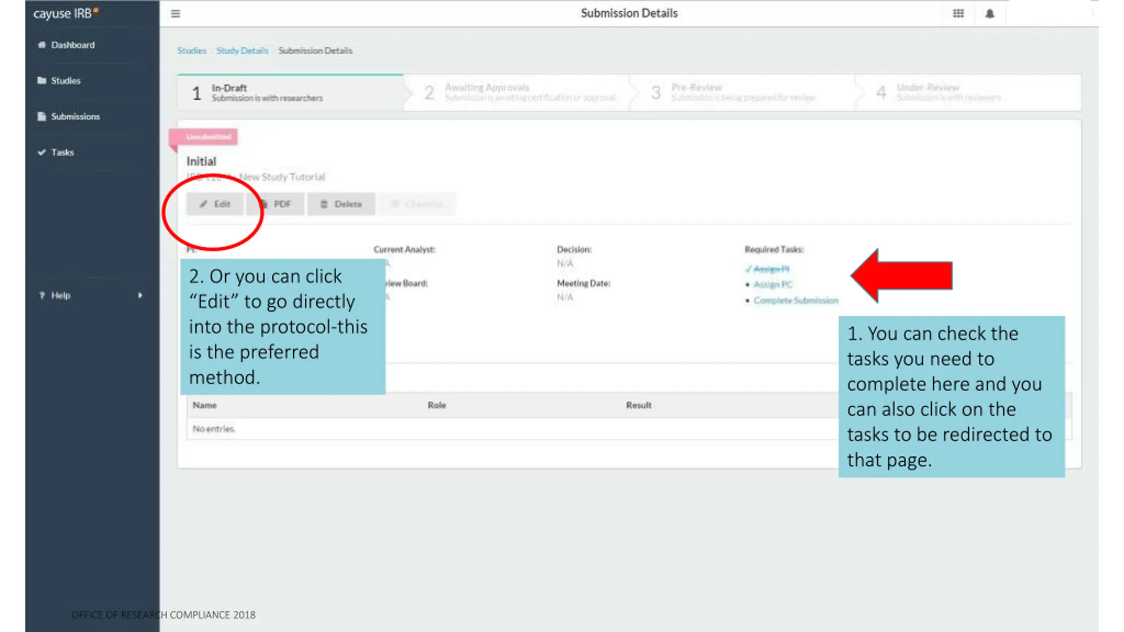Click the Delete button
Screen dimensions: 1124x632
[x=341, y=204]
